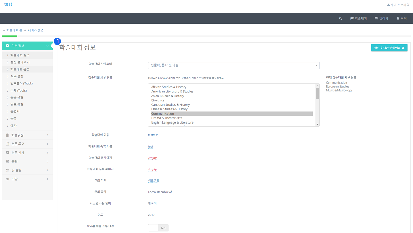
Task: Select Bioethics in list
Action: pos(231,100)
